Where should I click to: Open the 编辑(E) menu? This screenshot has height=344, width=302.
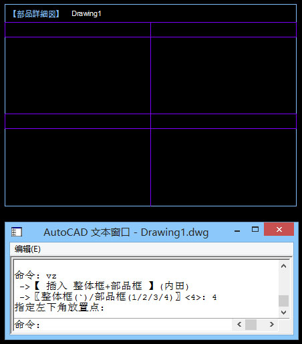coord(27,249)
